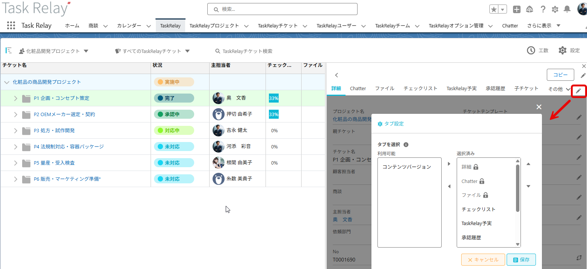Expand the P3 処方・試作開発 row
587x269 pixels.
(16, 131)
